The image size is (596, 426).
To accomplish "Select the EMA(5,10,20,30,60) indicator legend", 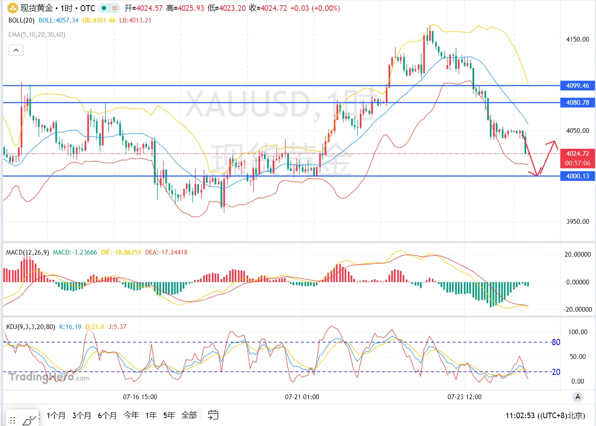I will (37, 35).
